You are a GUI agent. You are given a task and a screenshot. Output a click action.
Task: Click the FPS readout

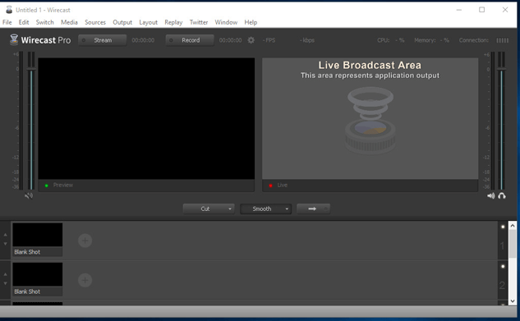(269, 40)
